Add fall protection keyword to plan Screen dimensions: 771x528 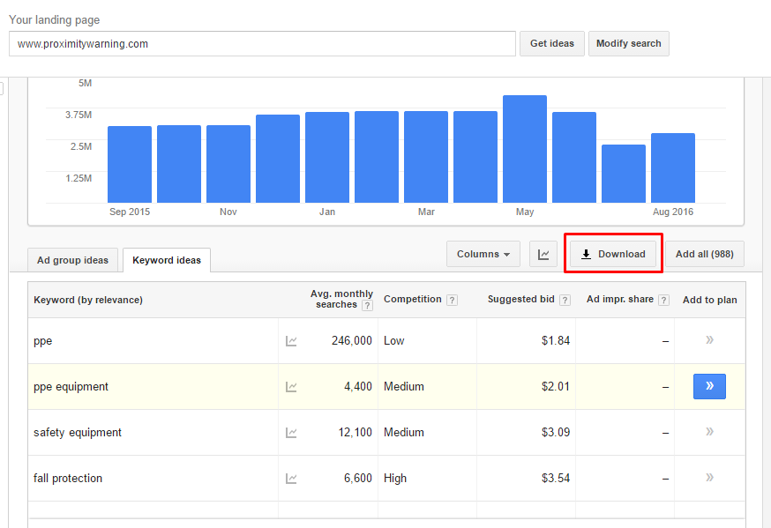pyautogui.click(x=709, y=478)
